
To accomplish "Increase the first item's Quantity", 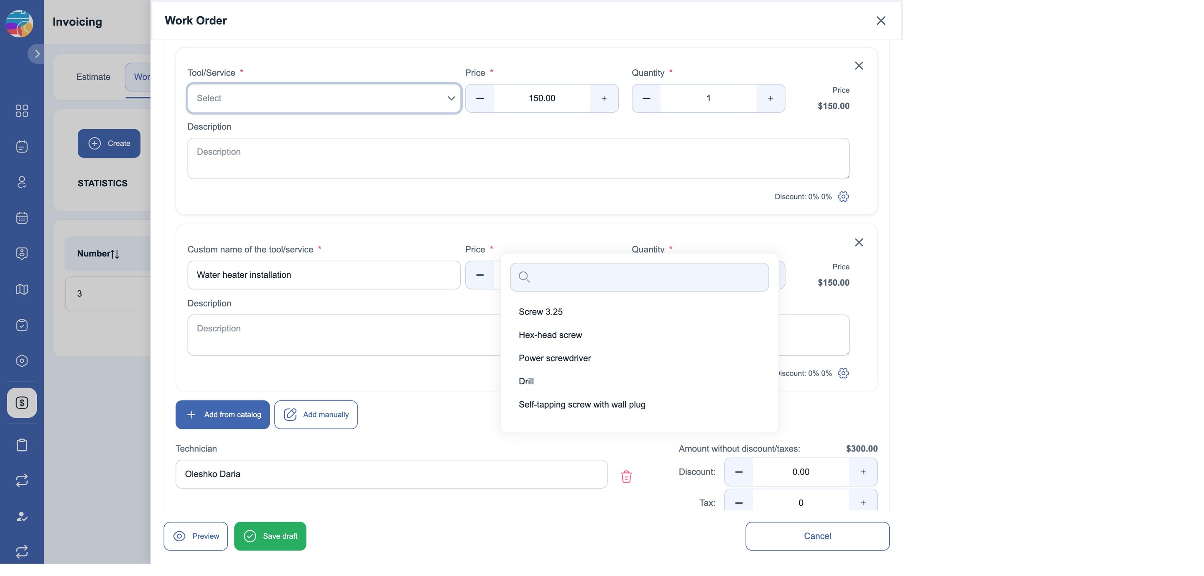I will tap(770, 98).
